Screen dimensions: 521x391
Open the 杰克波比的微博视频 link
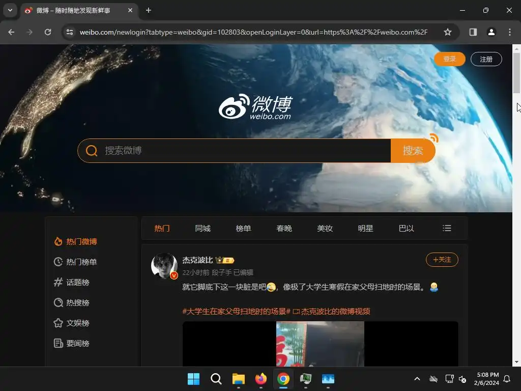[332, 312]
